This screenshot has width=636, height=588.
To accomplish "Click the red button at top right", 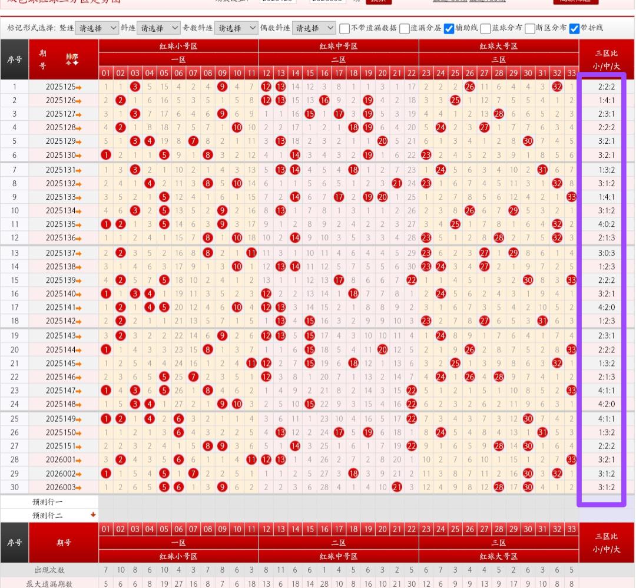I will tap(575, 1).
